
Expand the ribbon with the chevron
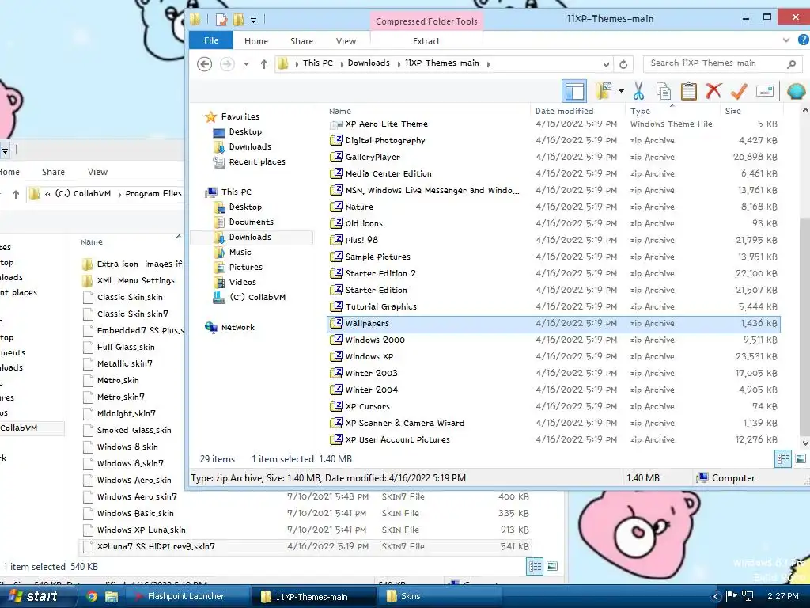tap(785, 40)
